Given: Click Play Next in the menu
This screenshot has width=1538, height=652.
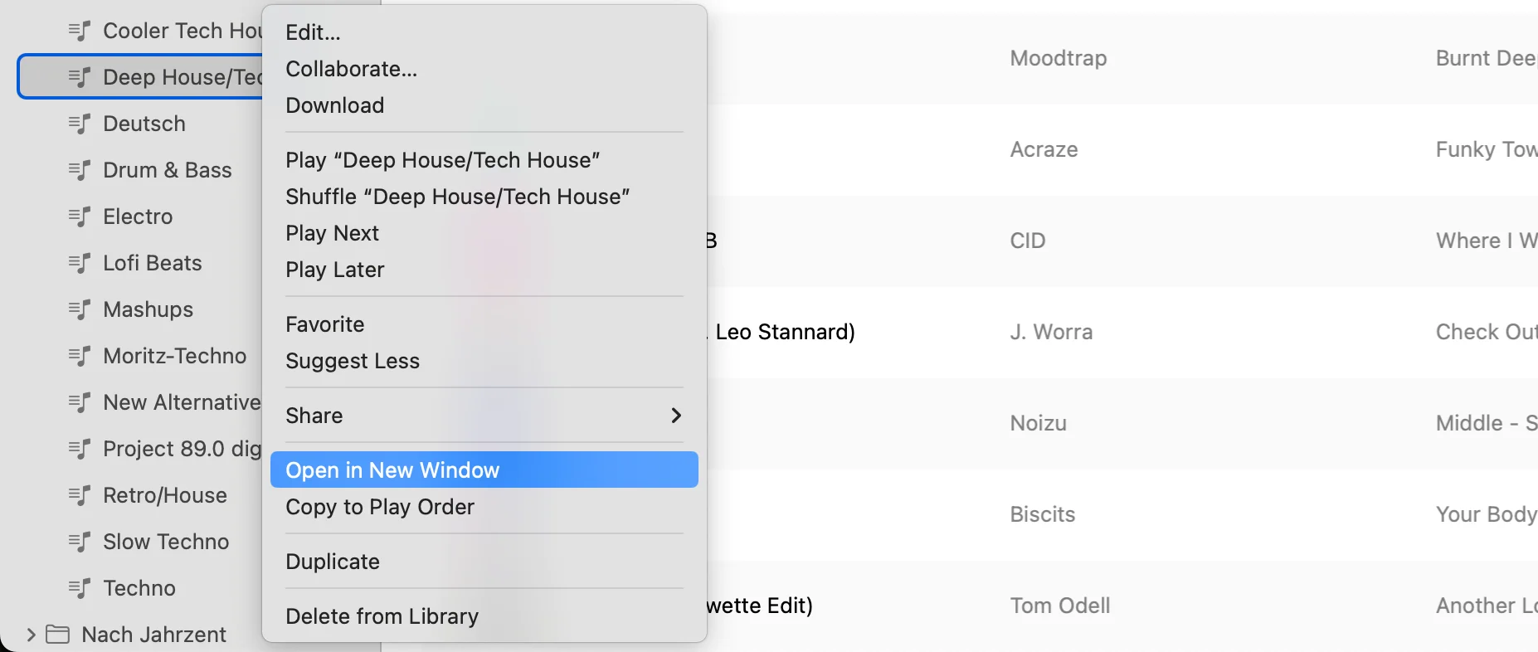Looking at the screenshot, I should 332,233.
